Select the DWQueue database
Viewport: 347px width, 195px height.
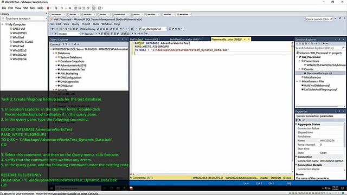click(66, 86)
